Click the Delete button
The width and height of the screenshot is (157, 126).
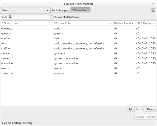pyautogui.click(x=151, y=109)
